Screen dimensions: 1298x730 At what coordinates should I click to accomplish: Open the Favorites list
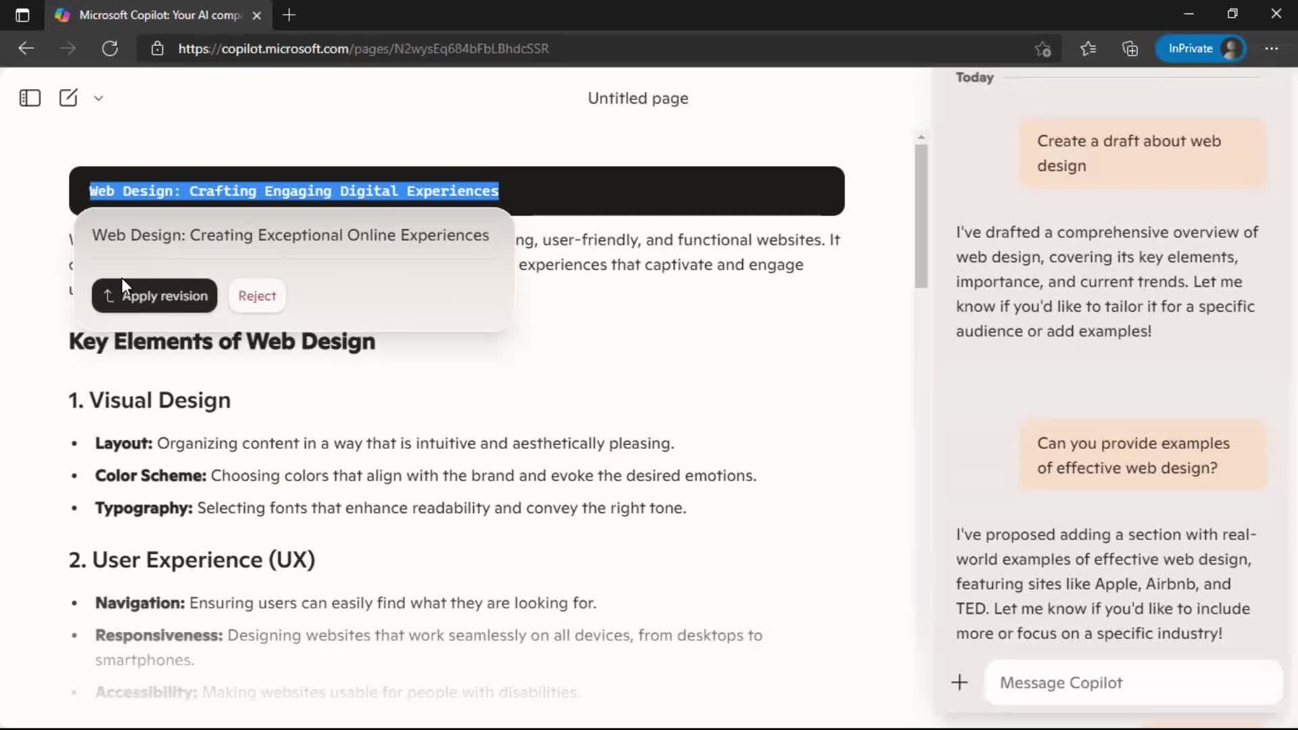pos(1088,49)
